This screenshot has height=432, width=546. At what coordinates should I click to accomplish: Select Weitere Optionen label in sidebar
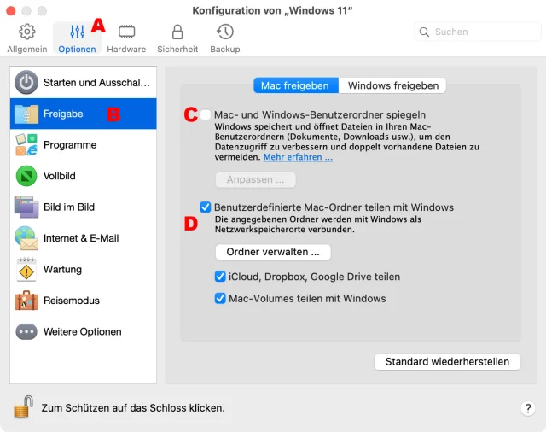coord(83,331)
